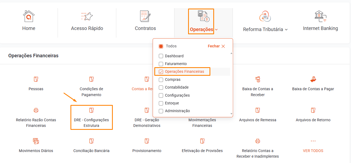Select the Estoque filter option

pos(172,103)
